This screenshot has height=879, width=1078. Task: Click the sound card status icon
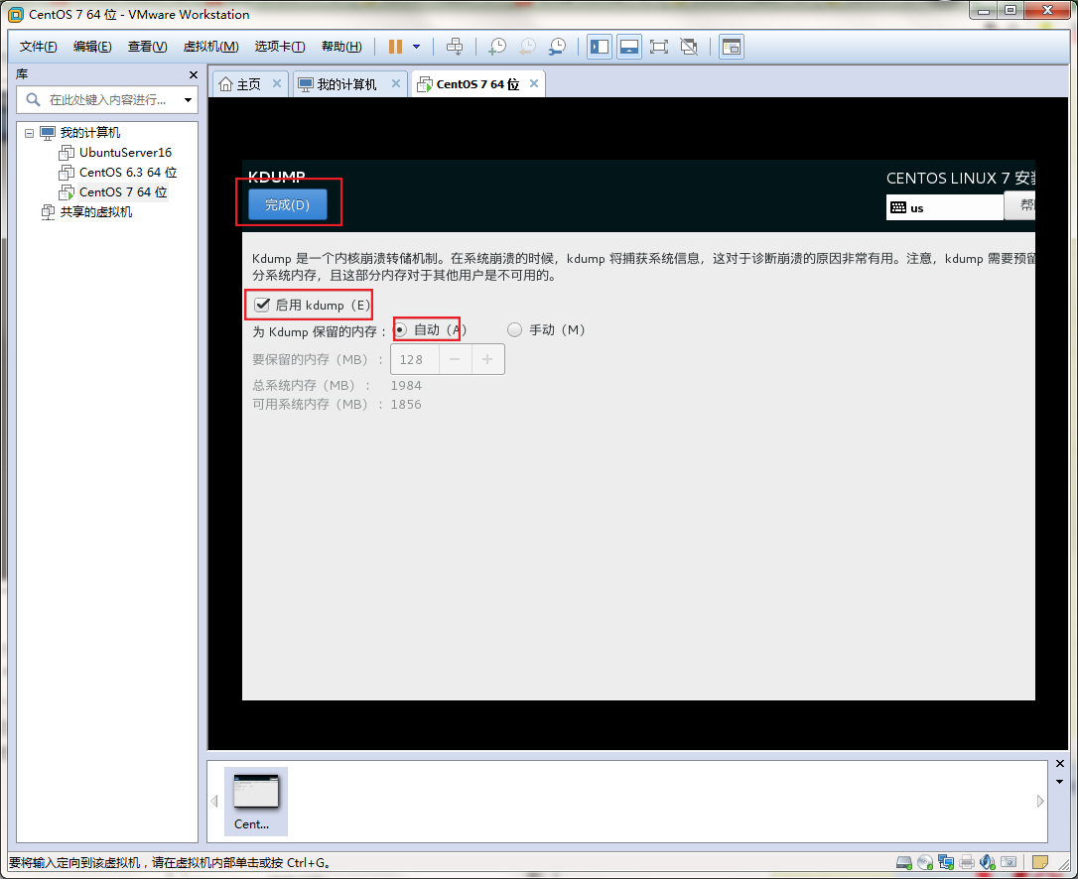988,862
